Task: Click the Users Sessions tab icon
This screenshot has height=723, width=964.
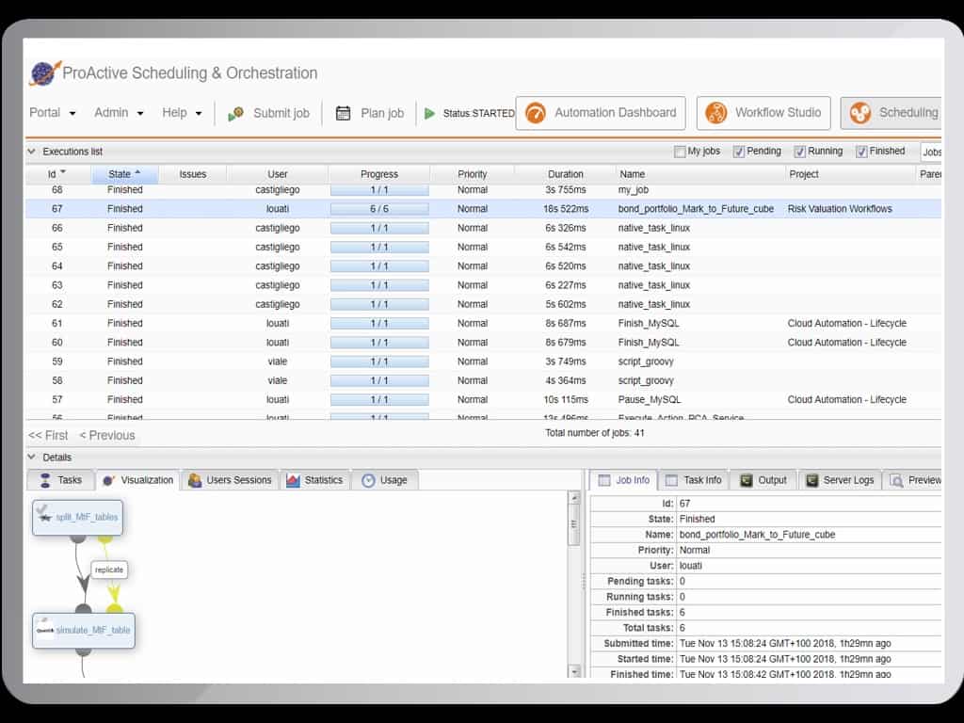Action: pos(195,480)
